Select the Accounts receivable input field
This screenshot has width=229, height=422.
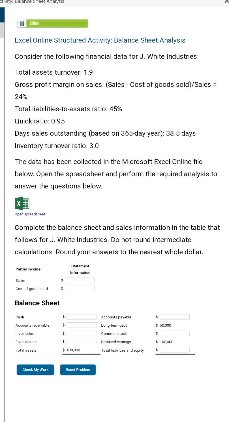pyautogui.click(x=82, y=325)
